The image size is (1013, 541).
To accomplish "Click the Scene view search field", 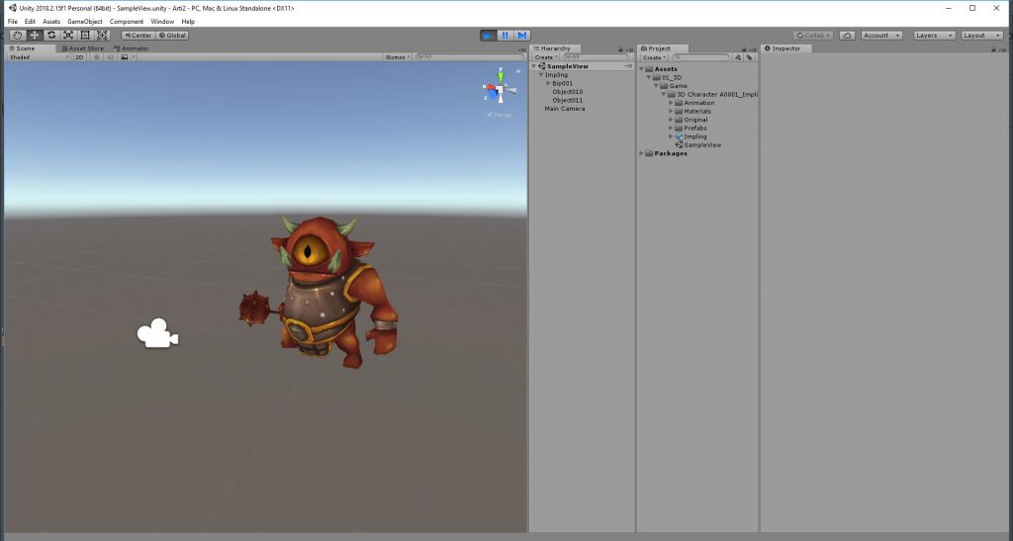I will pyautogui.click(x=470, y=57).
